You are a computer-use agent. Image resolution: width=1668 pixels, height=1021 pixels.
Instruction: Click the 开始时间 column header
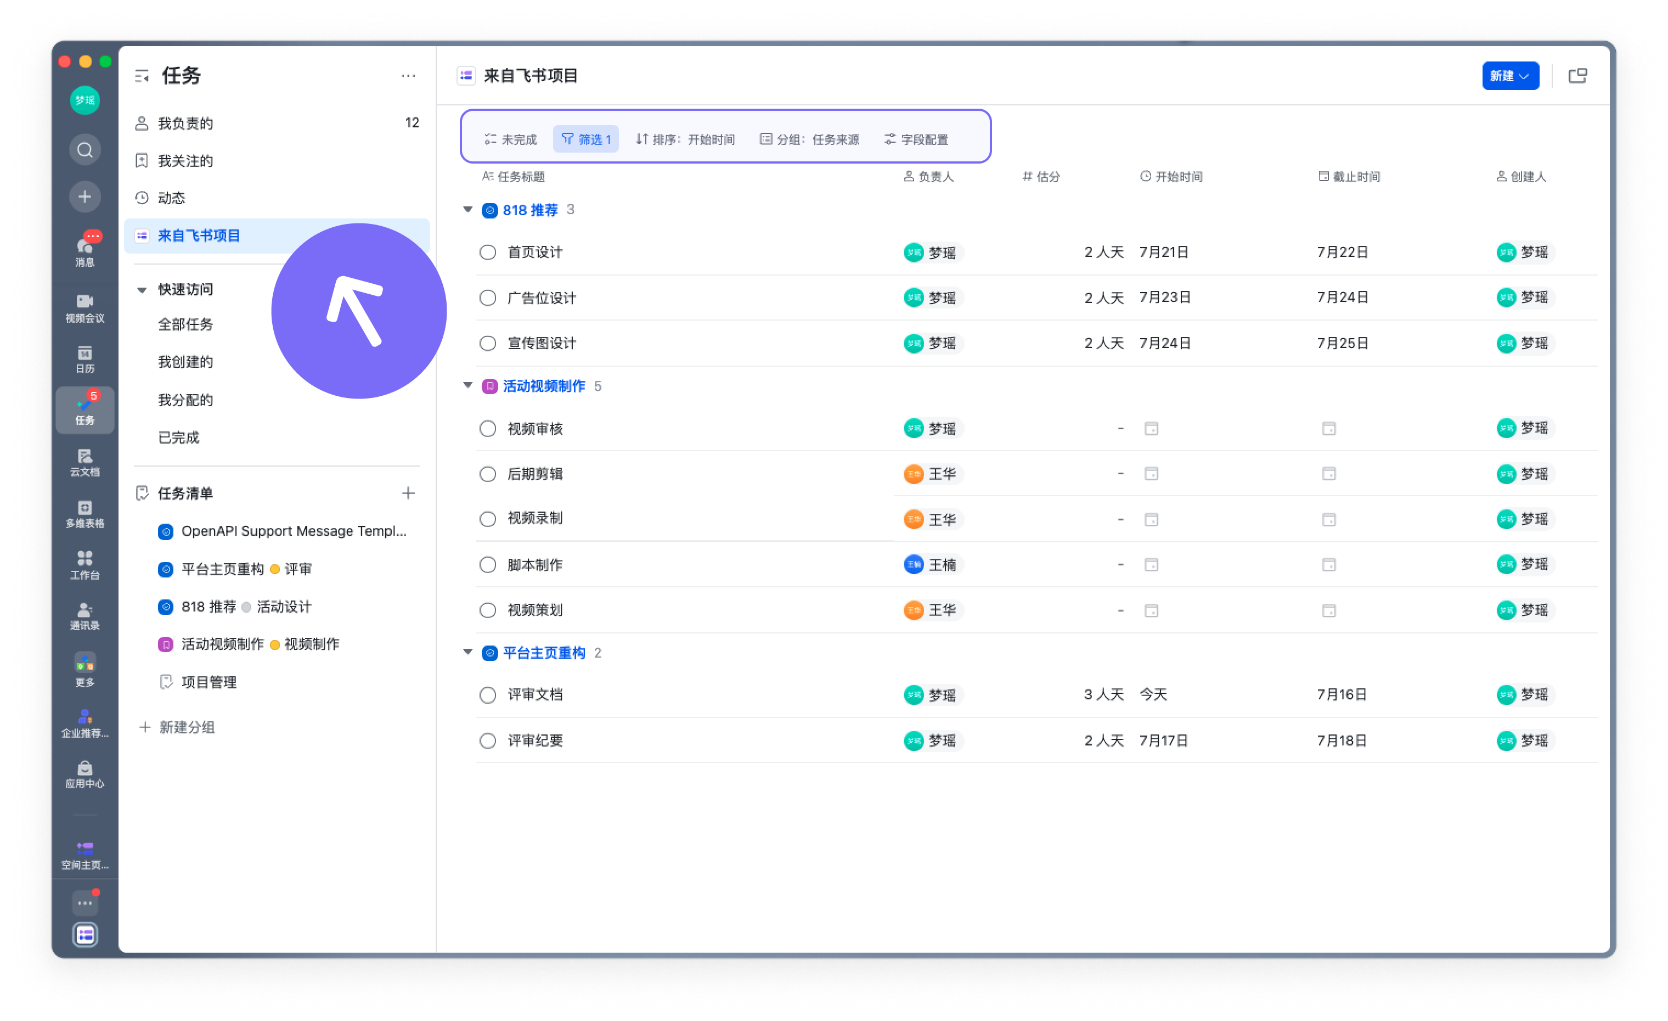point(1171,177)
